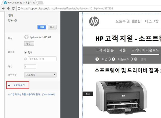Open 시스템 대화상자를 사용하여 인쇄 link
This screenshot has height=118, width=161.
pyautogui.click(x=32, y=94)
